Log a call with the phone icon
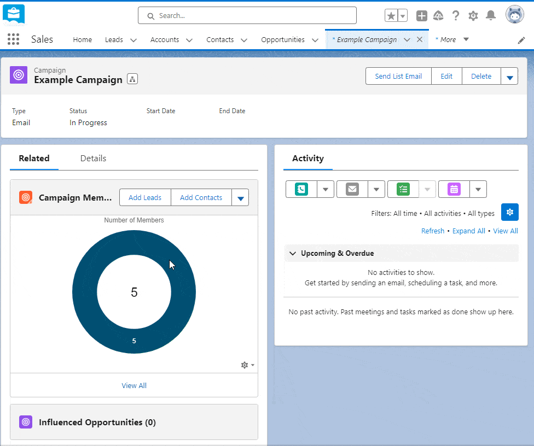This screenshot has height=446, width=534. pos(301,189)
